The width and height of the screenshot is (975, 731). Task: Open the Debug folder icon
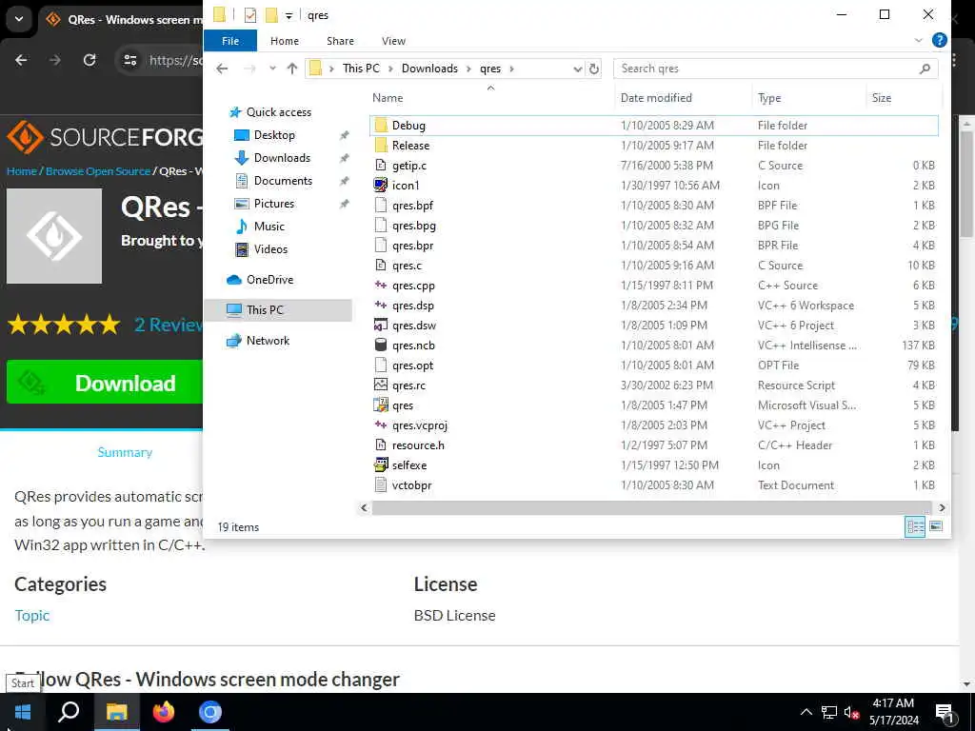(381, 126)
